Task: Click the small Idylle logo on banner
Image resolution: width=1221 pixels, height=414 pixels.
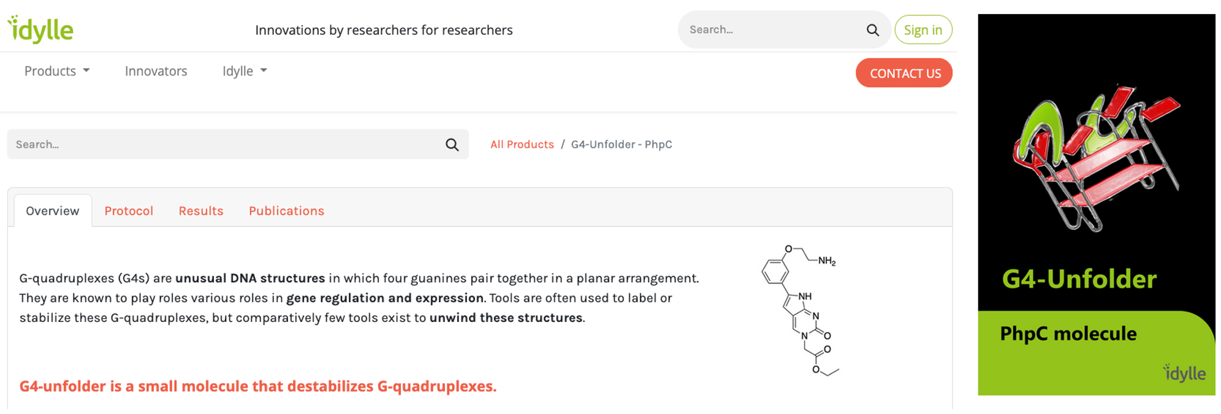Action: (1184, 372)
